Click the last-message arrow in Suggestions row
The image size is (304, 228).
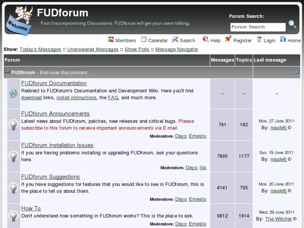[290, 191]
